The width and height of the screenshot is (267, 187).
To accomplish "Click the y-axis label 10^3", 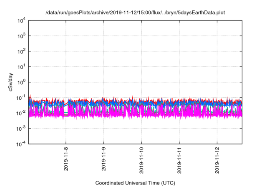I will [x=22, y=36].
